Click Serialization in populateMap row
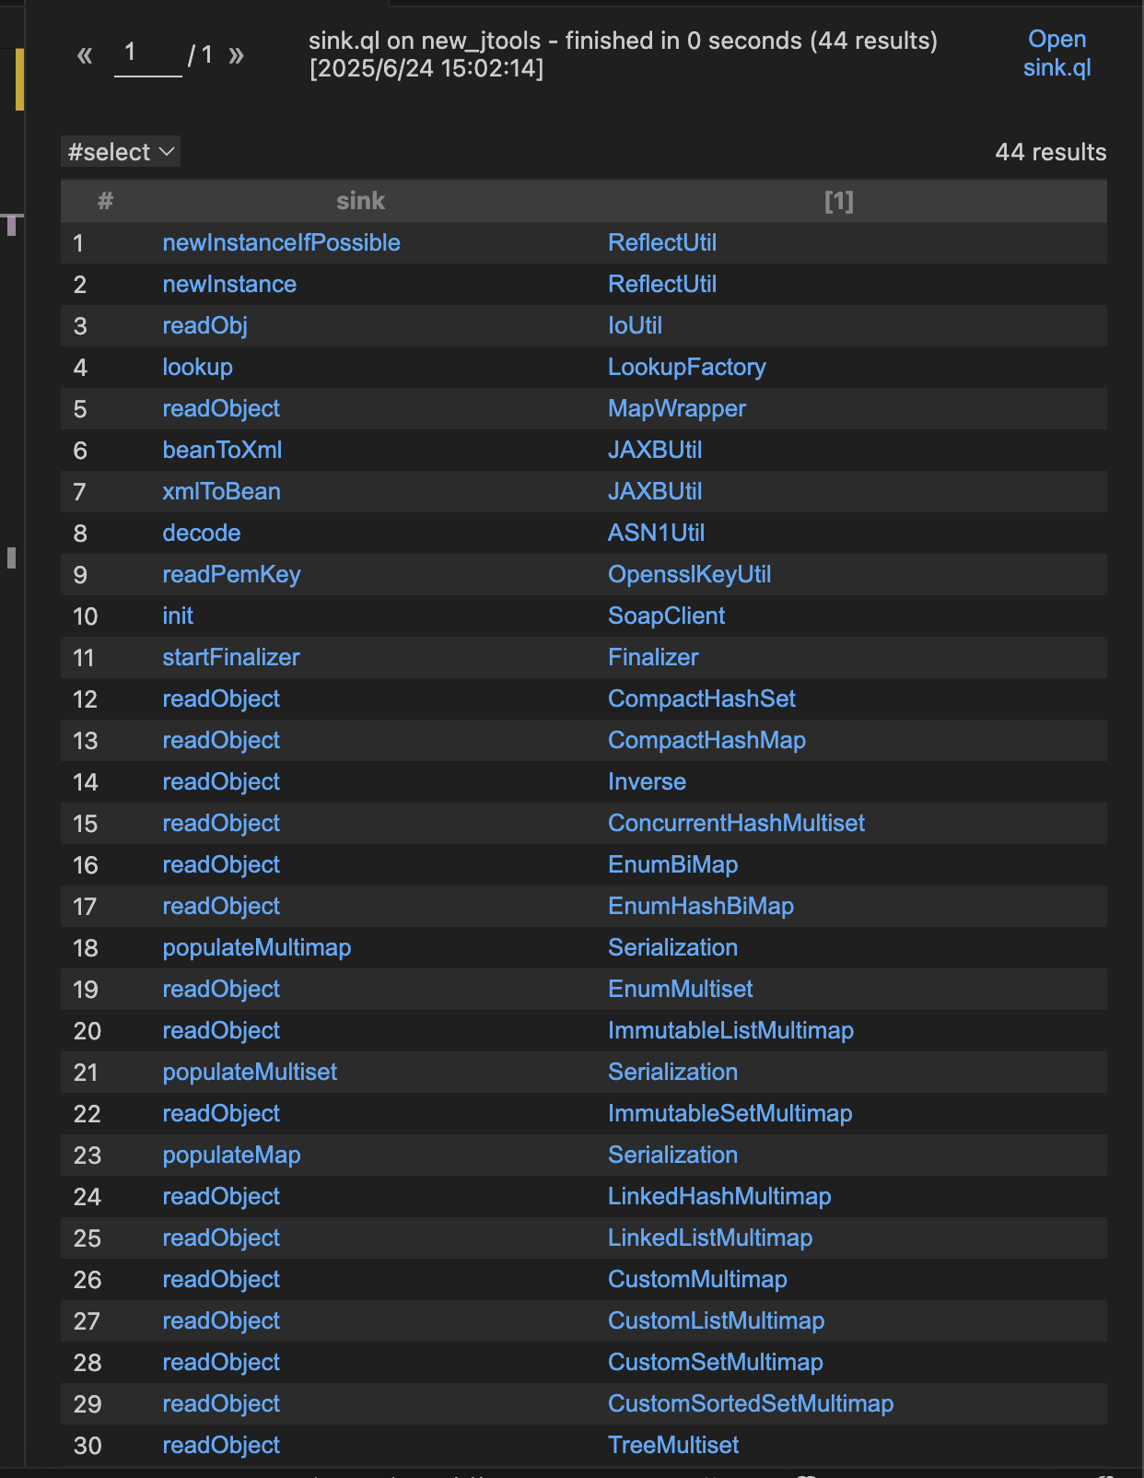Image resolution: width=1144 pixels, height=1478 pixels. tap(672, 1155)
